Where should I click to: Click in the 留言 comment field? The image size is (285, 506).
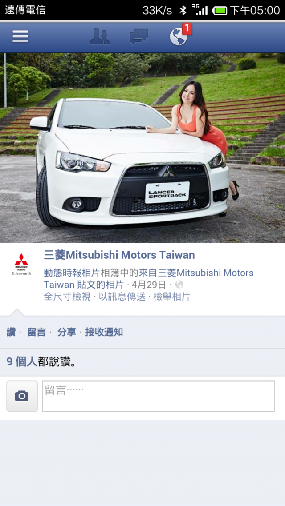tap(158, 396)
